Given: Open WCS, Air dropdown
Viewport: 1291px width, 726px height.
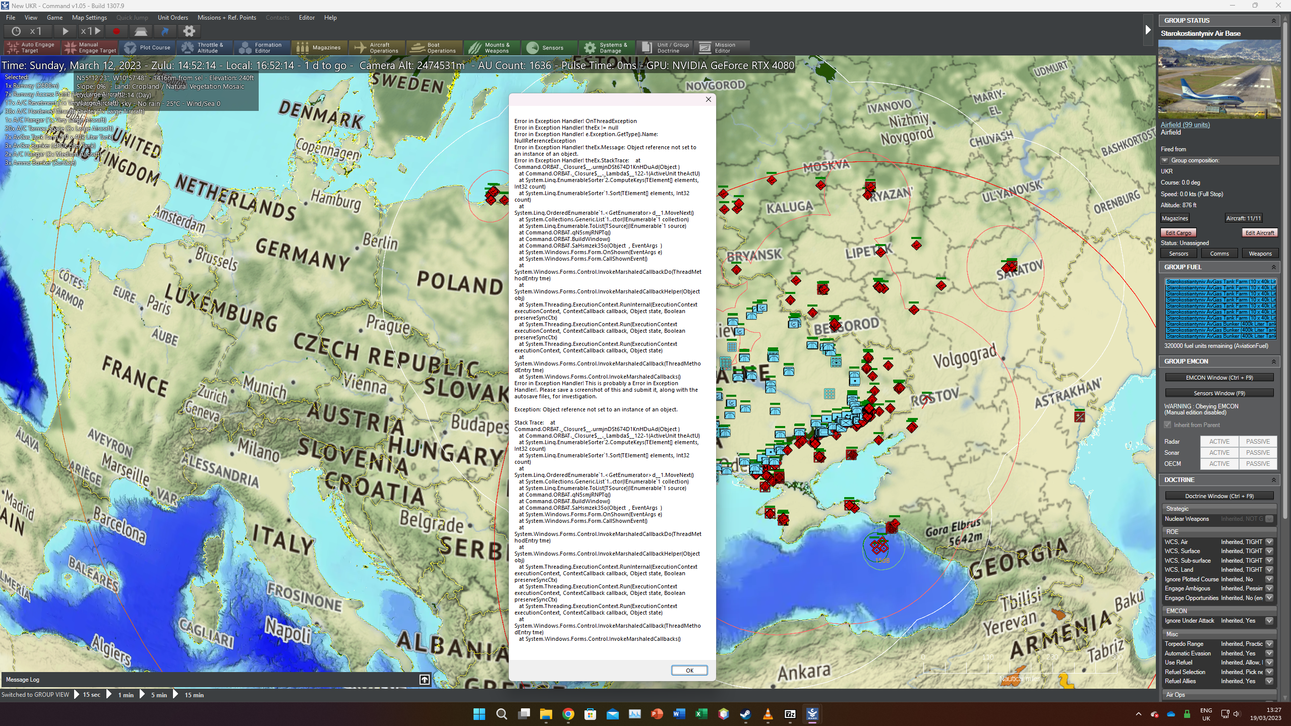Looking at the screenshot, I should click(1269, 542).
